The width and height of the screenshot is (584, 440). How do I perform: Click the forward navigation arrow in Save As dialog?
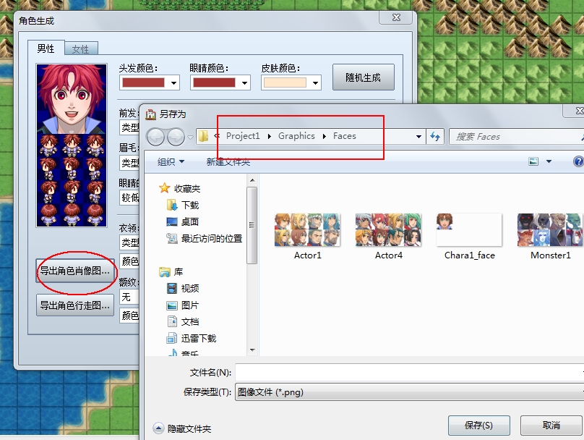tap(176, 137)
